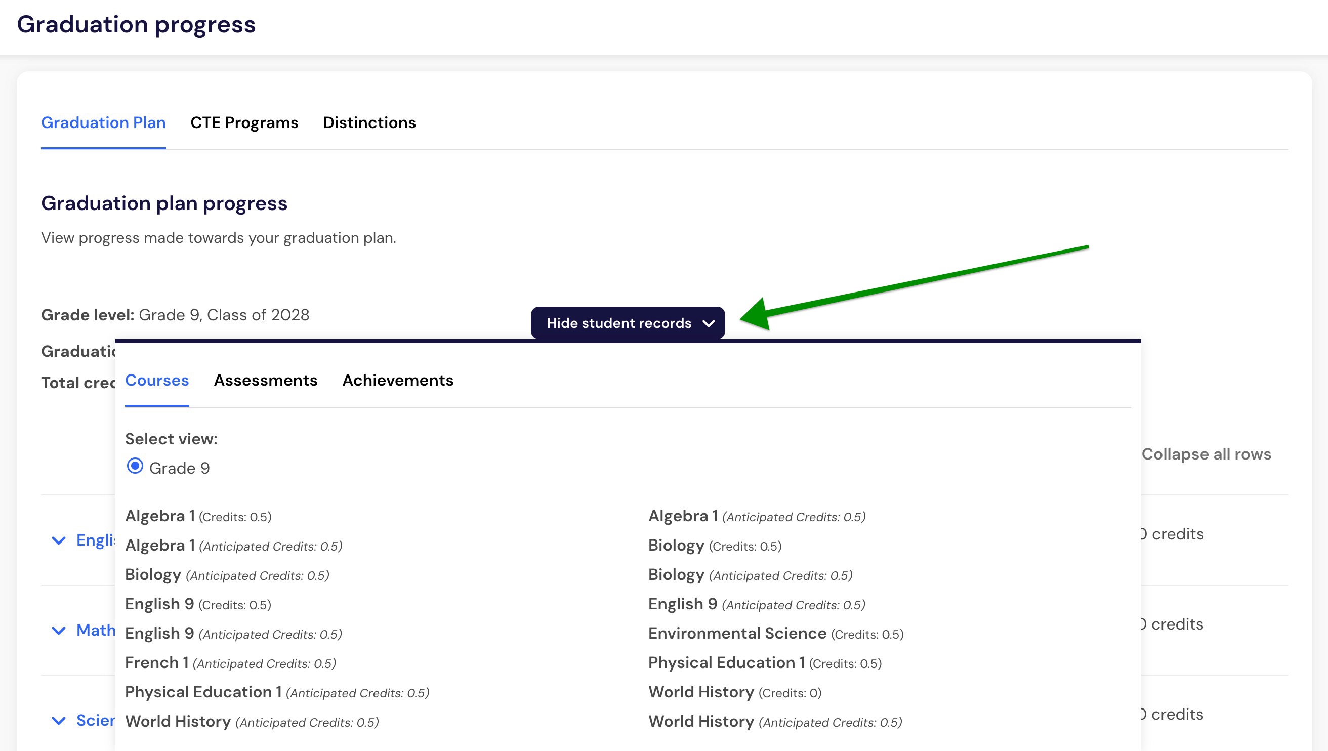This screenshot has height=751, width=1328.
Task: Click the Hide student records button
Action: click(628, 323)
